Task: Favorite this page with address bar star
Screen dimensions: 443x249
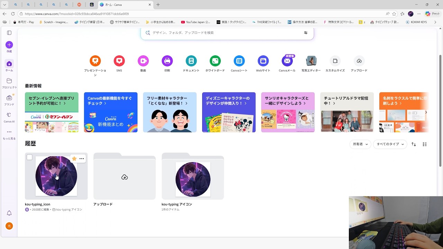Action: (x=394, y=14)
